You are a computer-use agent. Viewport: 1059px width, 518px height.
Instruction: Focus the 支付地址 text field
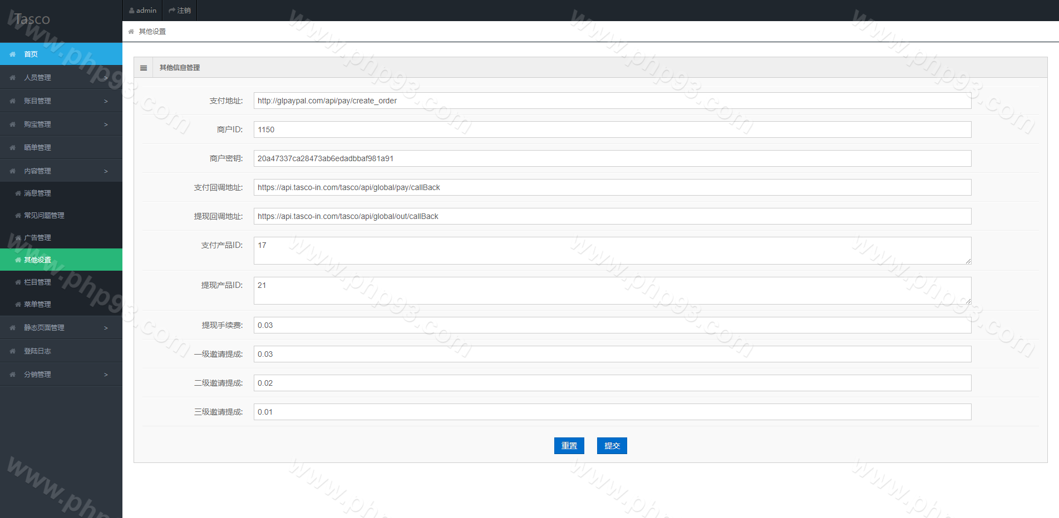click(x=612, y=101)
